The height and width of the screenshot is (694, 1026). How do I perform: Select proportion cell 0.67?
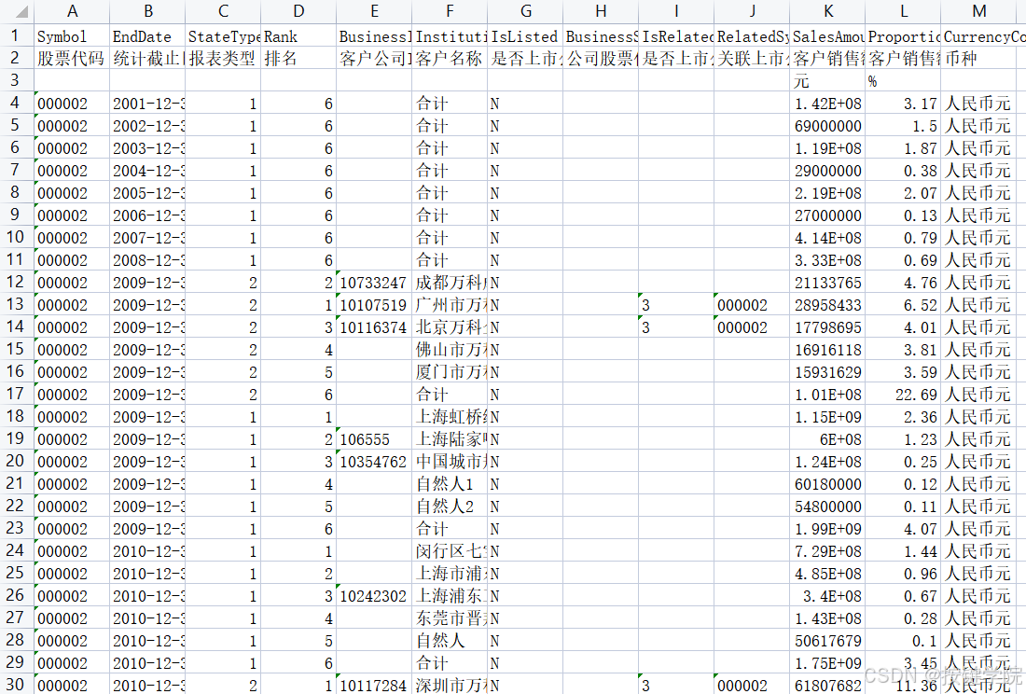903,596
